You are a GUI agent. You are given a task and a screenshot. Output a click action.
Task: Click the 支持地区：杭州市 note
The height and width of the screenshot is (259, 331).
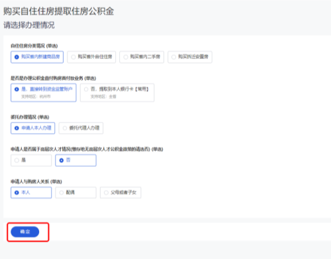(x=36, y=97)
